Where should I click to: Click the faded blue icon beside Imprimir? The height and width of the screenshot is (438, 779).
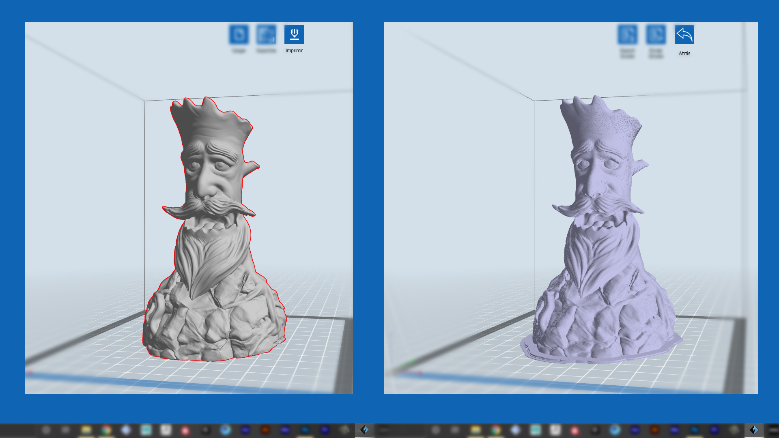coord(266,35)
